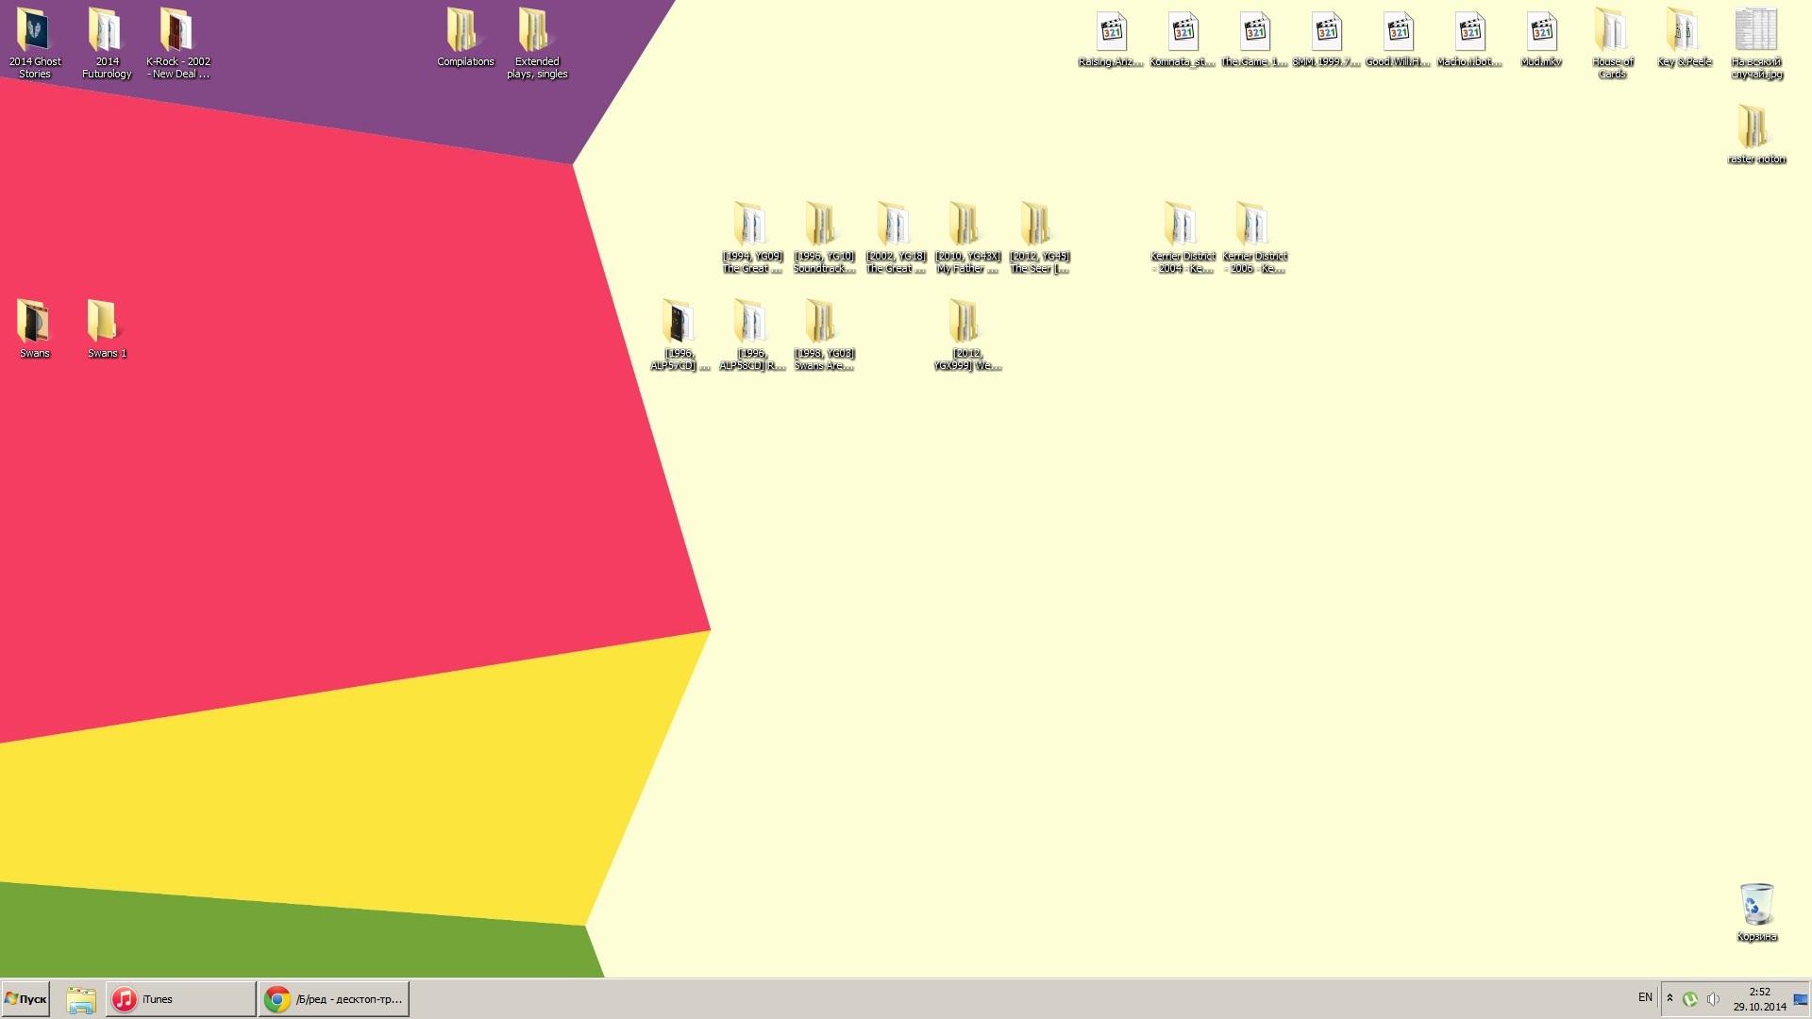Open the House of Cards folder
This screenshot has width=1812, height=1019.
(x=1612, y=34)
